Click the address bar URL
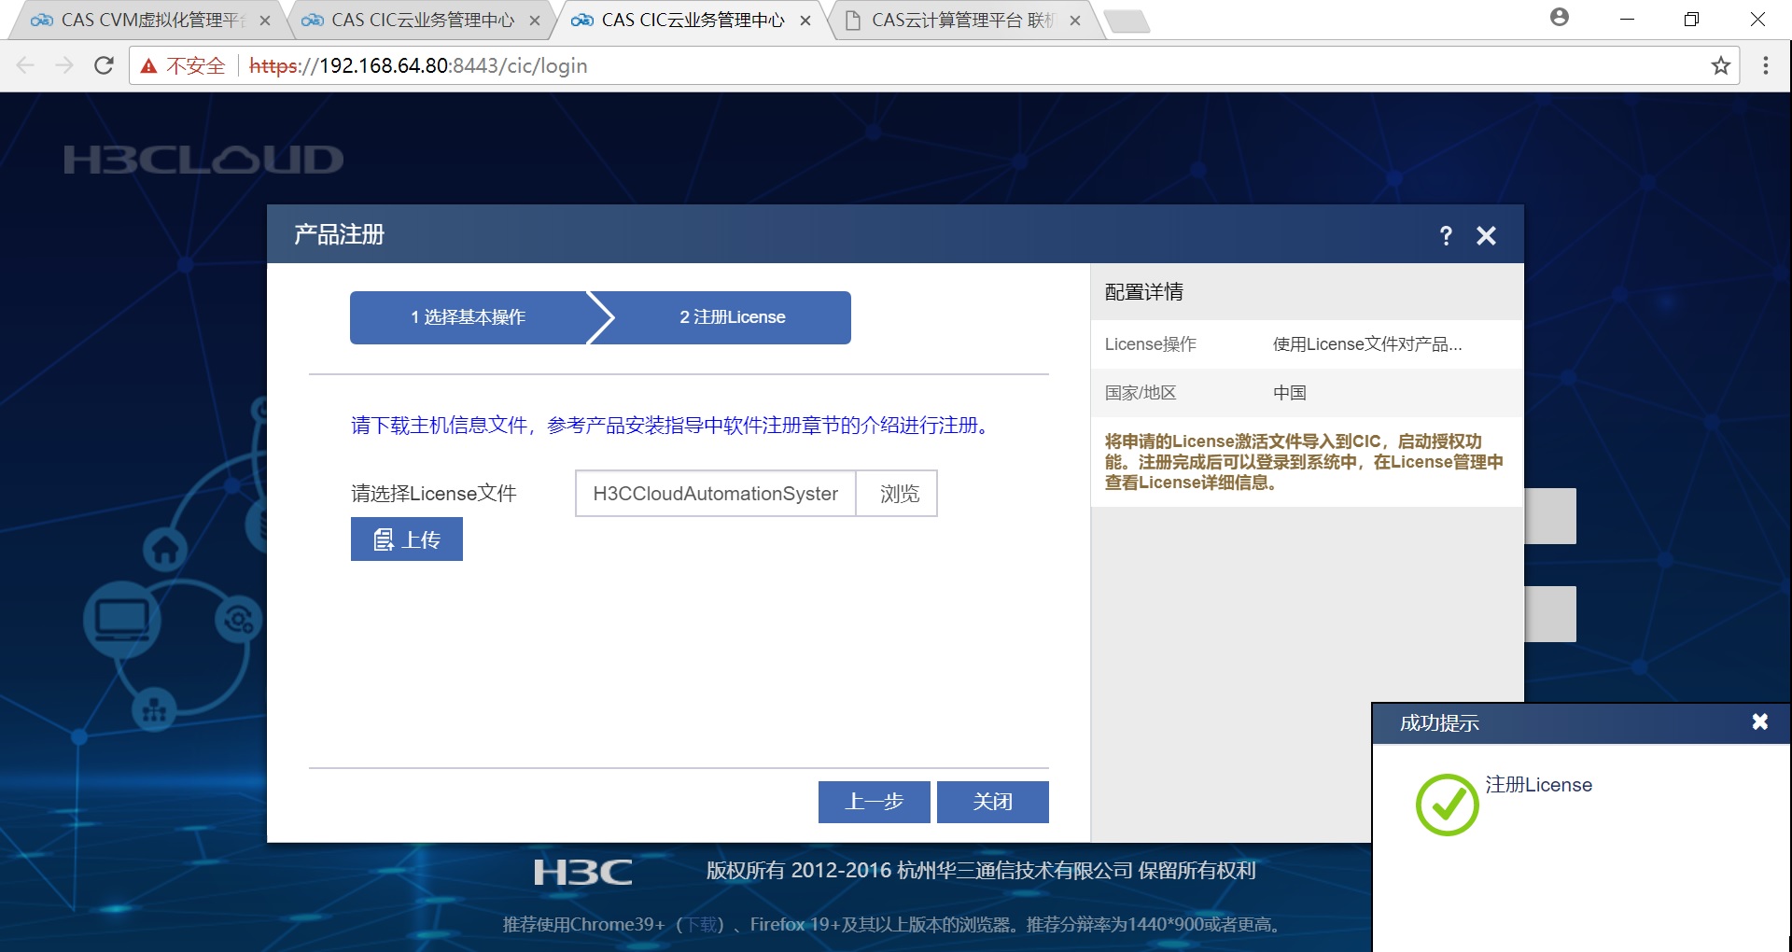Screen dimensions: 1792x952 [x=418, y=65]
